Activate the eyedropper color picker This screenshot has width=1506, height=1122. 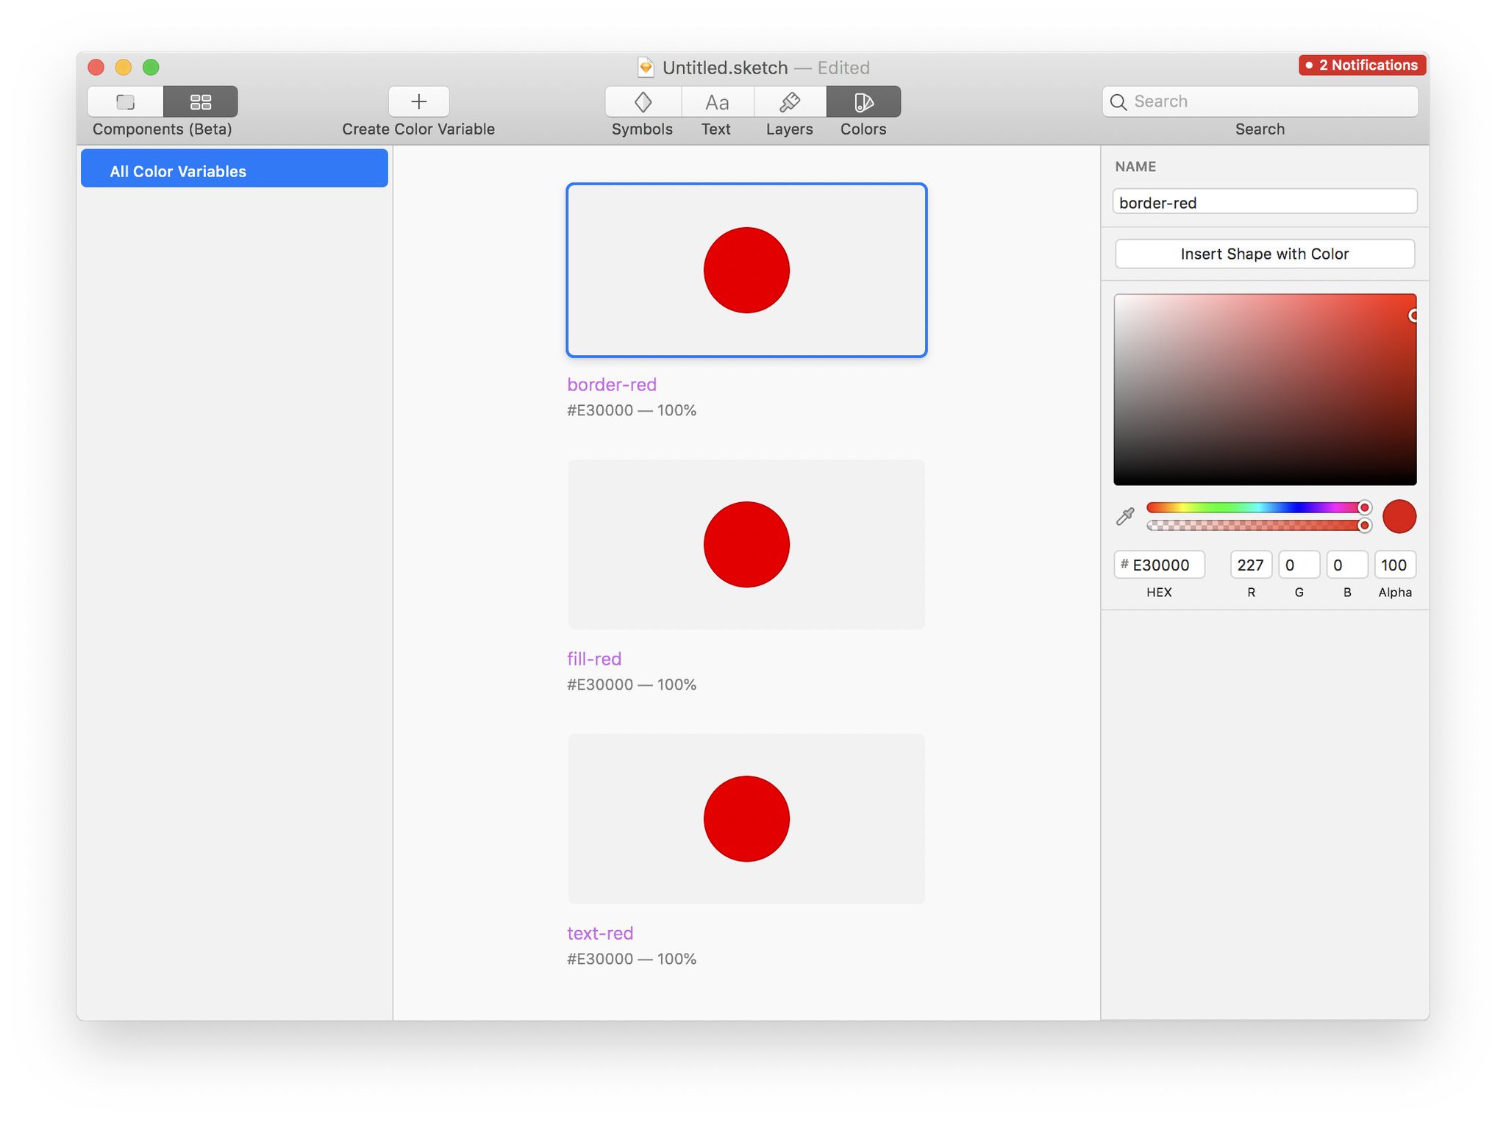1125,516
